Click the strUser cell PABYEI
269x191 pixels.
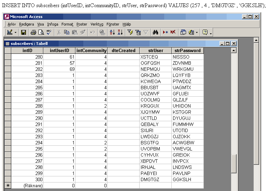click(x=155, y=173)
